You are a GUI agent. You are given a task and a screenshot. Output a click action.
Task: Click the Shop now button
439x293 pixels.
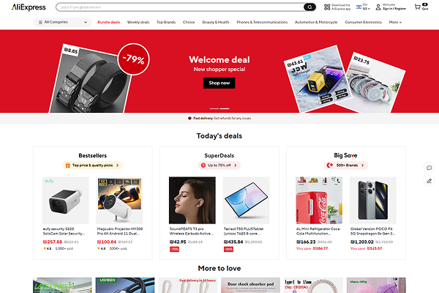pos(219,83)
